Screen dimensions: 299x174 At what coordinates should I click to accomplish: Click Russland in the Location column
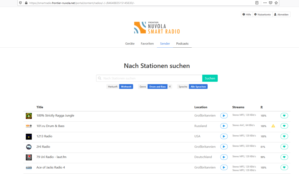201,126
